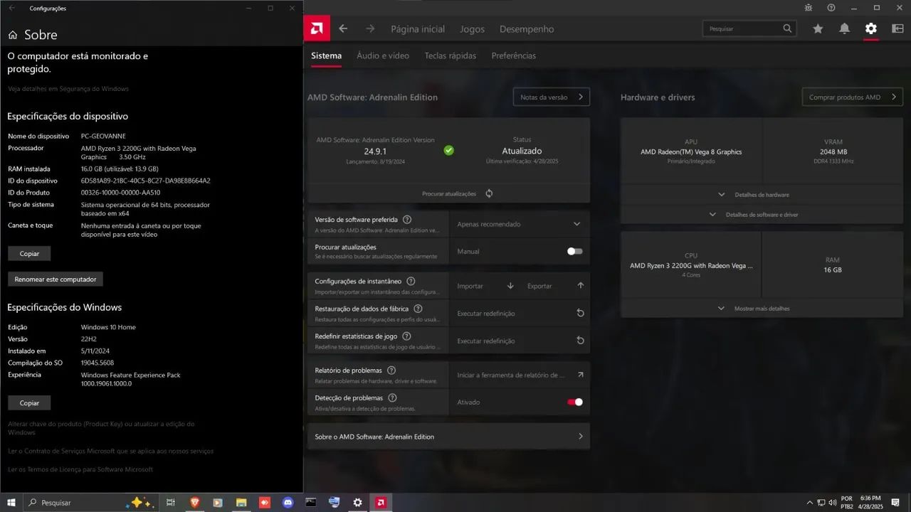Open Termos de Licença para Software Microsoft link

tap(80, 469)
